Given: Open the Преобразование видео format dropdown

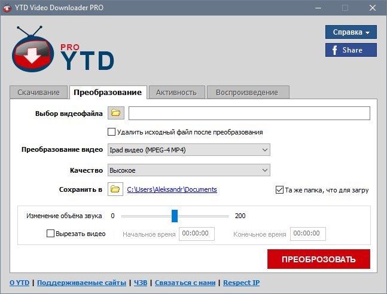Looking at the screenshot, I should 189,150.
